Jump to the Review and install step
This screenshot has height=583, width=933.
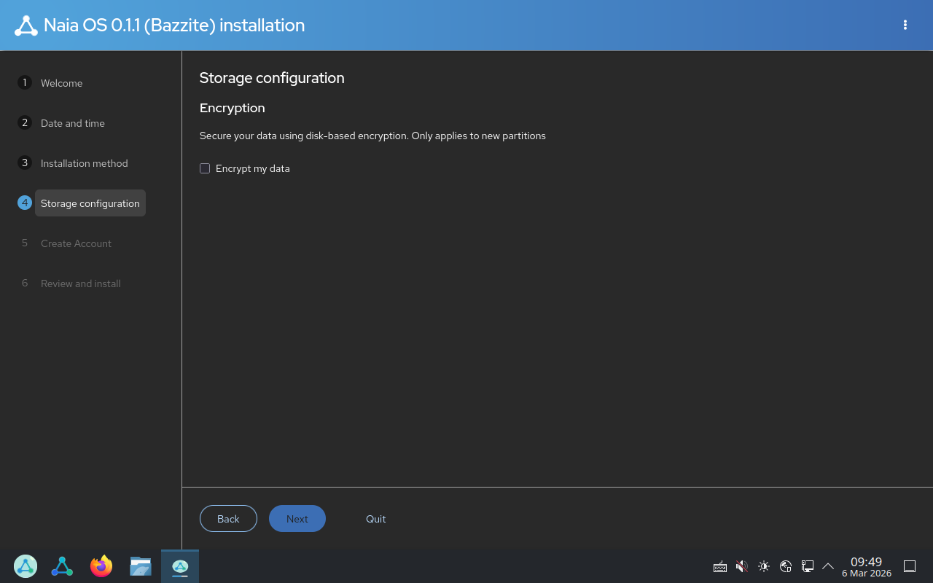pos(80,283)
